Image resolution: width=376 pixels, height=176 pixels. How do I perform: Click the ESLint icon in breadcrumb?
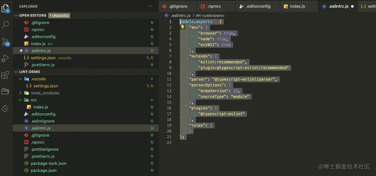pos(166,16)
